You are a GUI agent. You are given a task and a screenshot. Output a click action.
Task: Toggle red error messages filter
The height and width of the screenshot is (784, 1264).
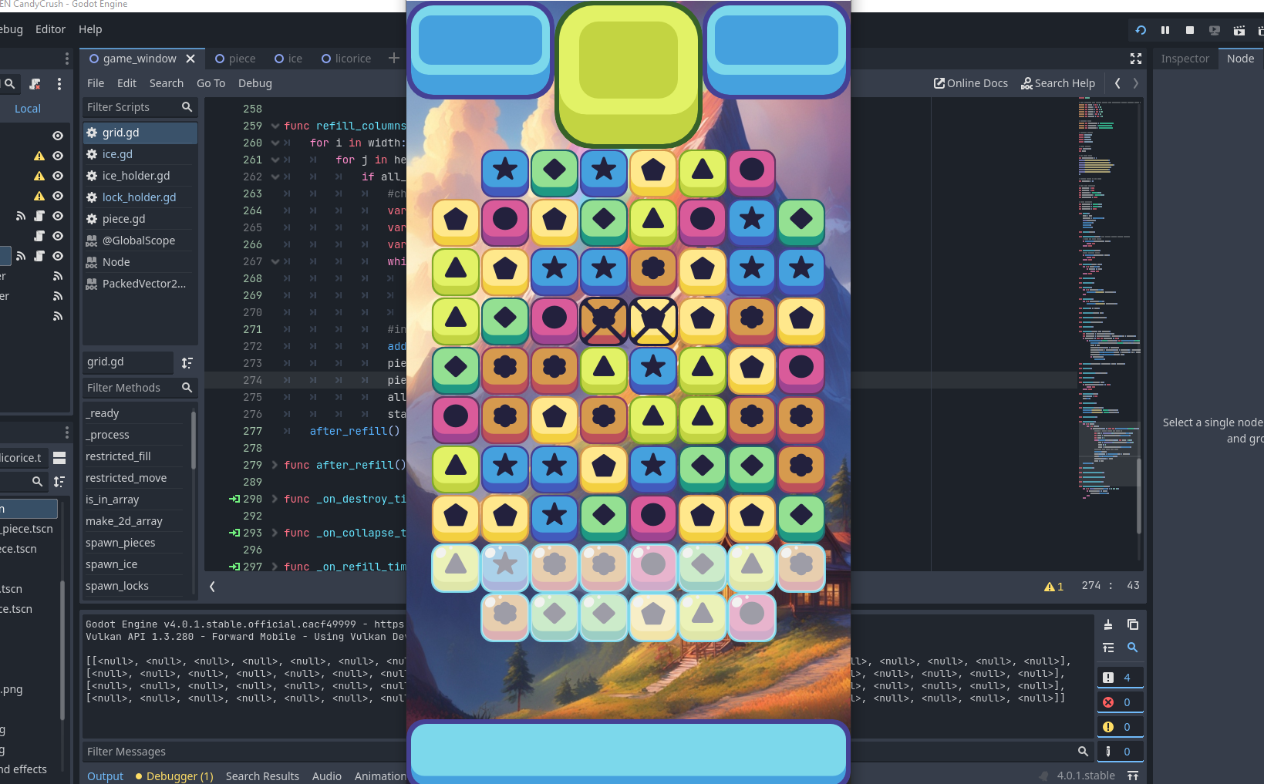point(1120,702)
